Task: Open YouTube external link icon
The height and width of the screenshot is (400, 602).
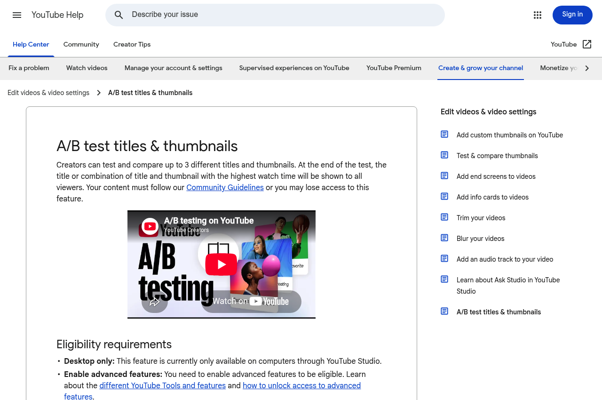Action: 587,44
